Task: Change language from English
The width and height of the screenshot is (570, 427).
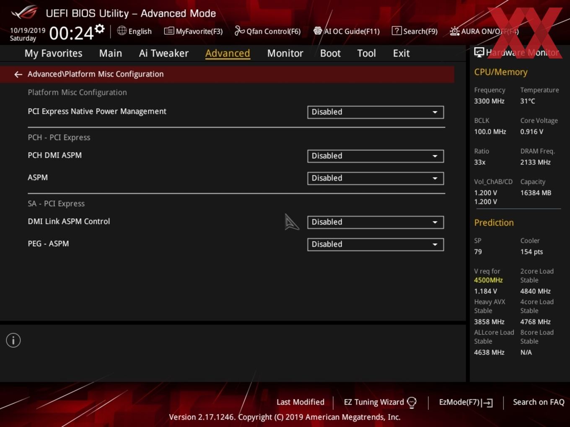Action: pyautogui.click(x=140, y=31)
